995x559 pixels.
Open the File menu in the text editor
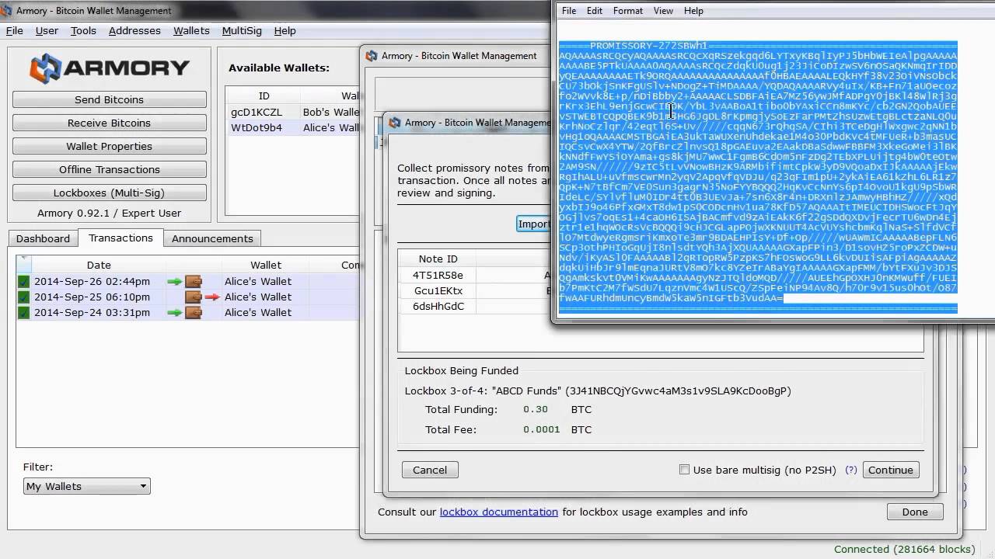569,11
